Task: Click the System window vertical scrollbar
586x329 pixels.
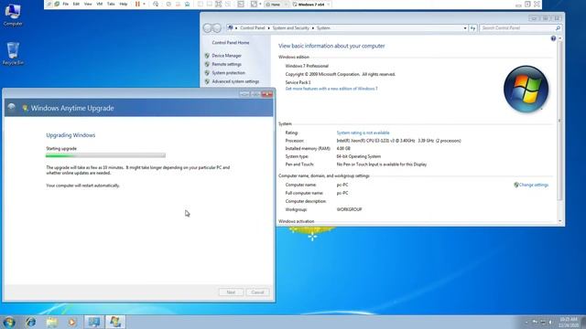Action: tap(559, 122)
